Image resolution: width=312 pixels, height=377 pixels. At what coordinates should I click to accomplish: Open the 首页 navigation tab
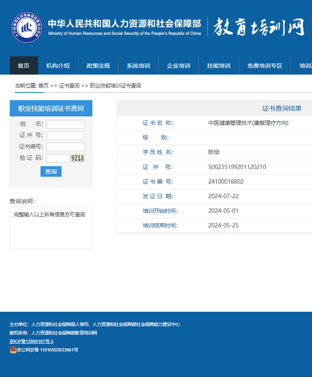pyautogui.click(x=24, y=66)
